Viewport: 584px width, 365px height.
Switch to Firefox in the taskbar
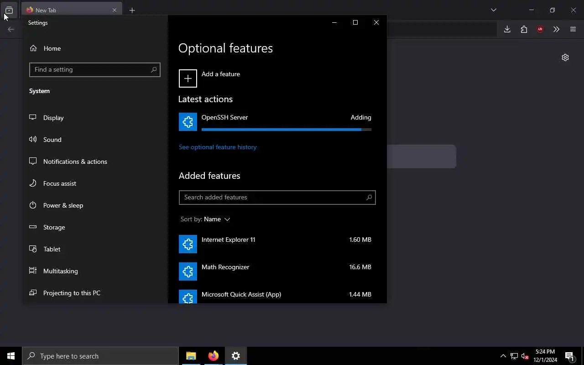click(x=214, y=356)
